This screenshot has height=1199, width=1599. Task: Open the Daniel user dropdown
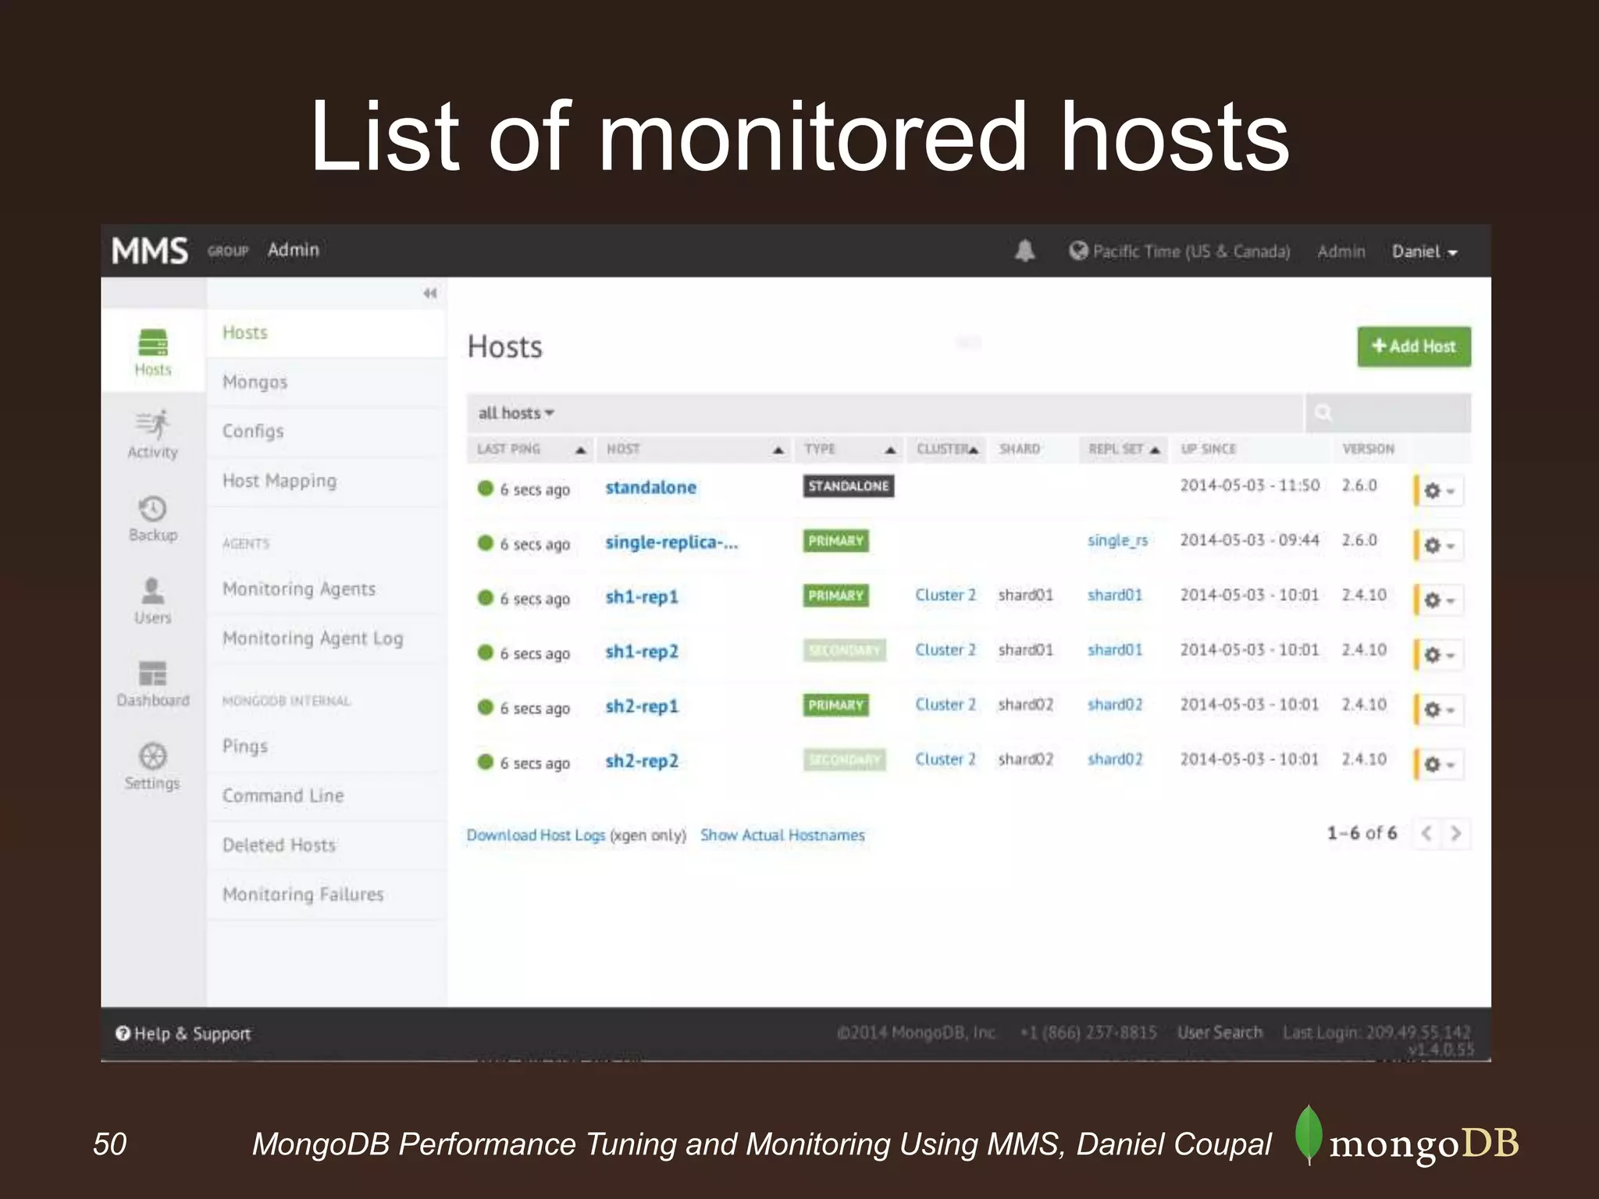coord(1424,251)
